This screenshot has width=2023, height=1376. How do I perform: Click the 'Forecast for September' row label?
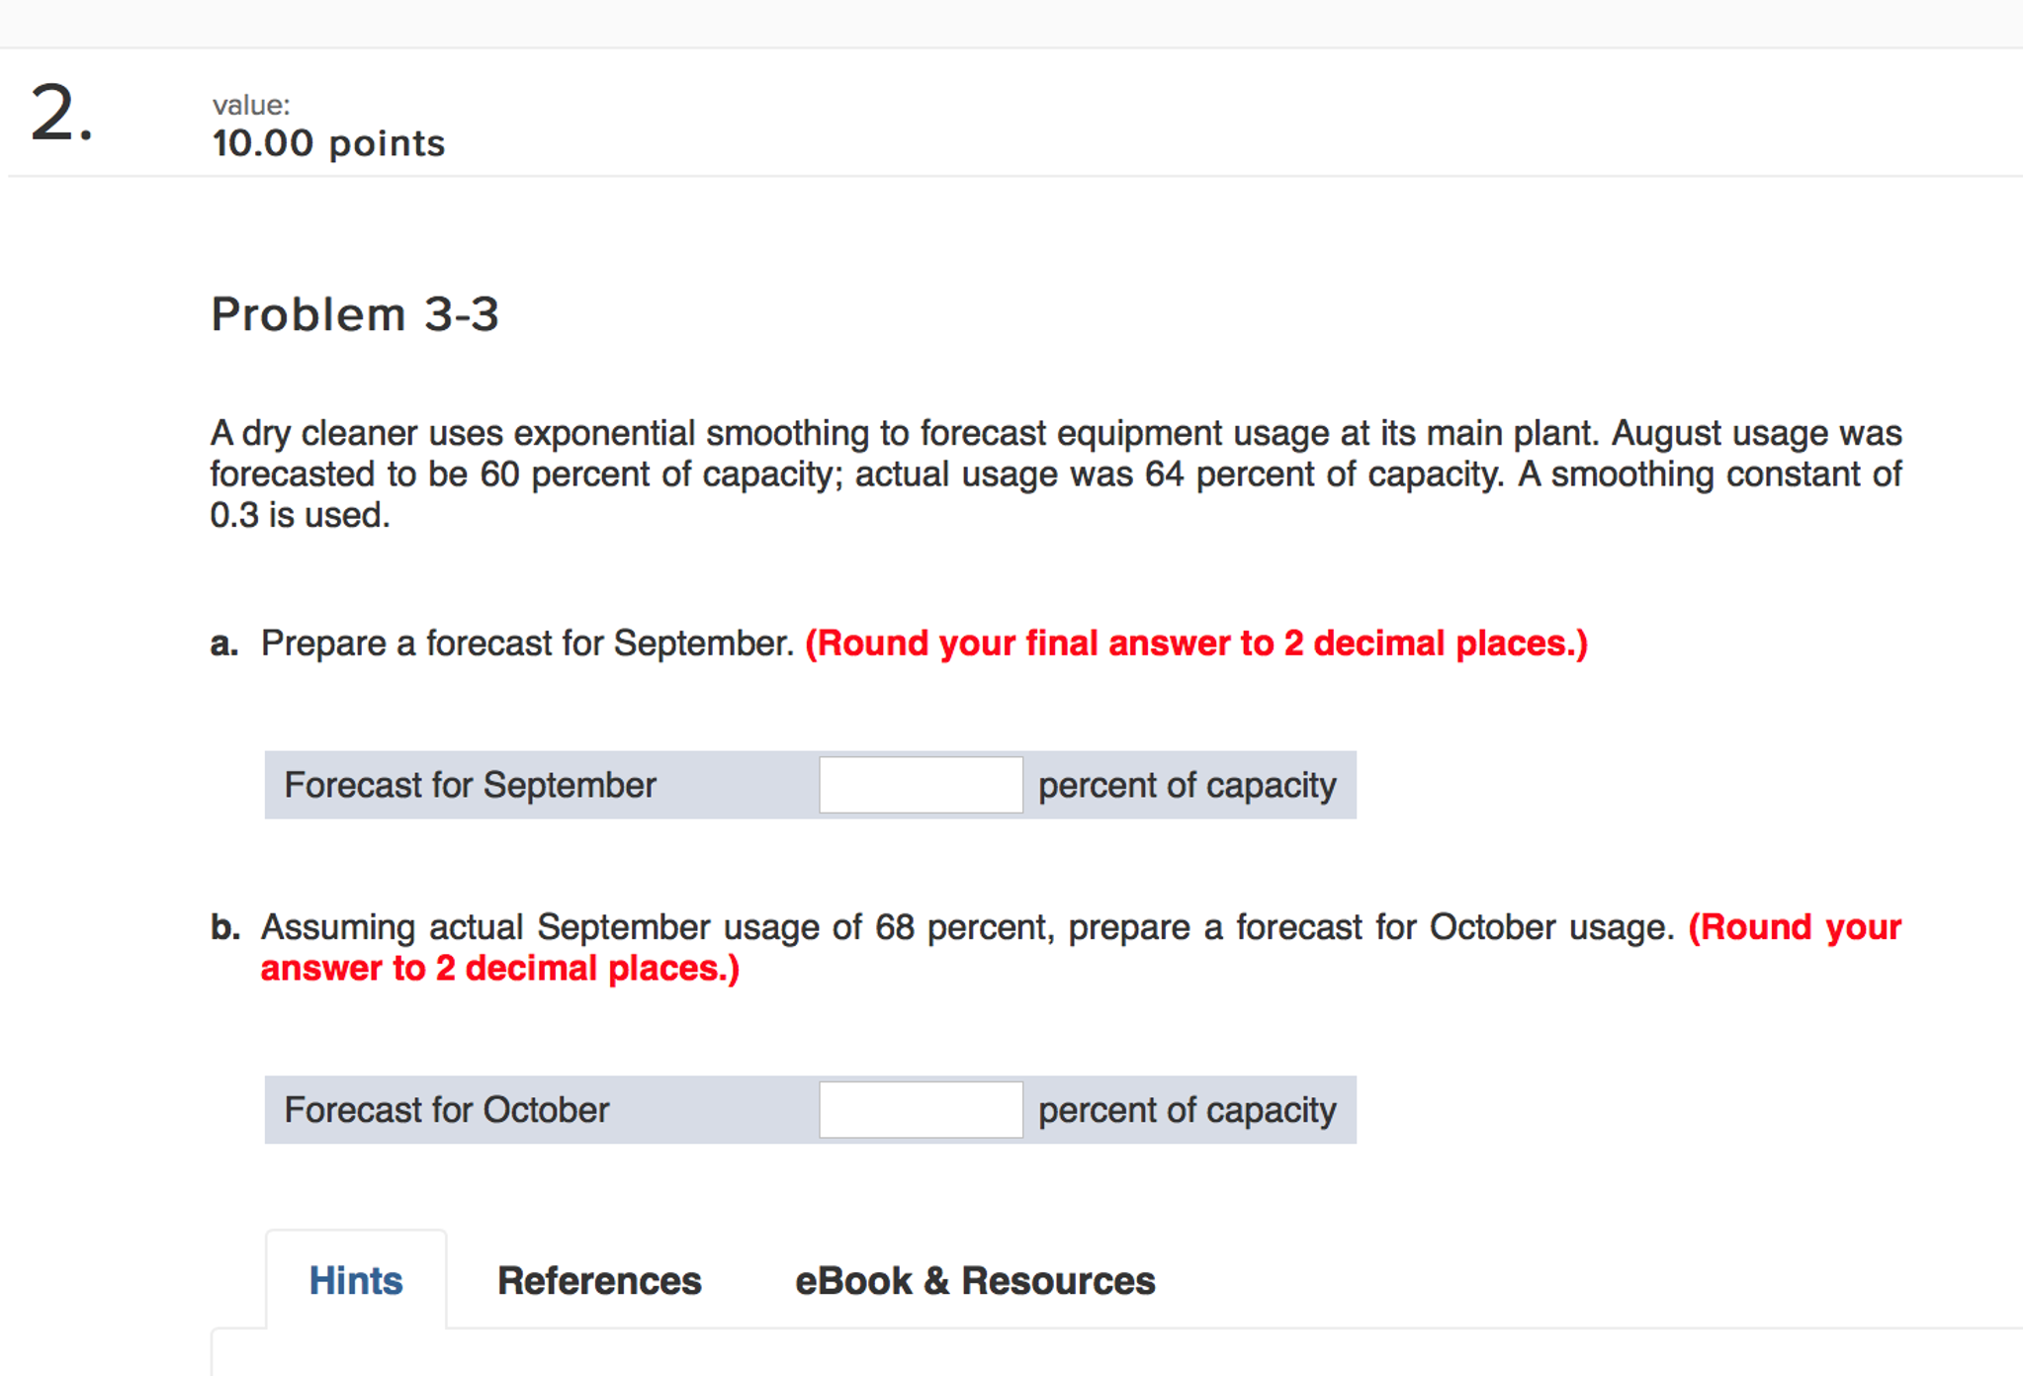tap(470, 785)
